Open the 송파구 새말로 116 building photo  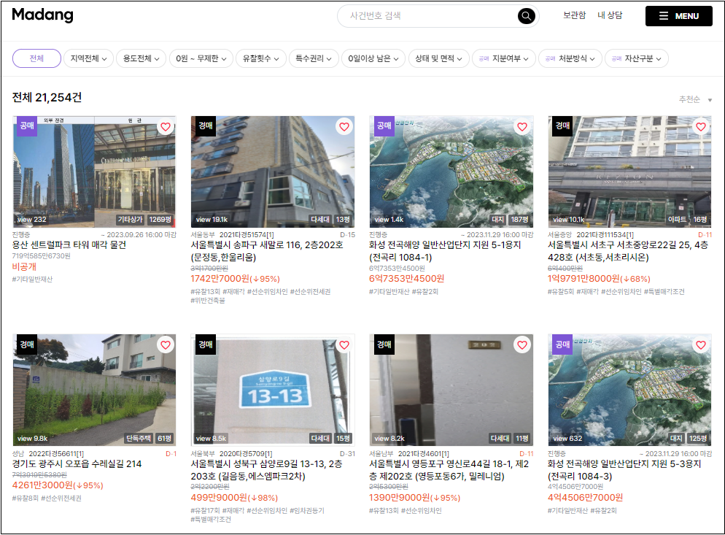click(273, 172)
